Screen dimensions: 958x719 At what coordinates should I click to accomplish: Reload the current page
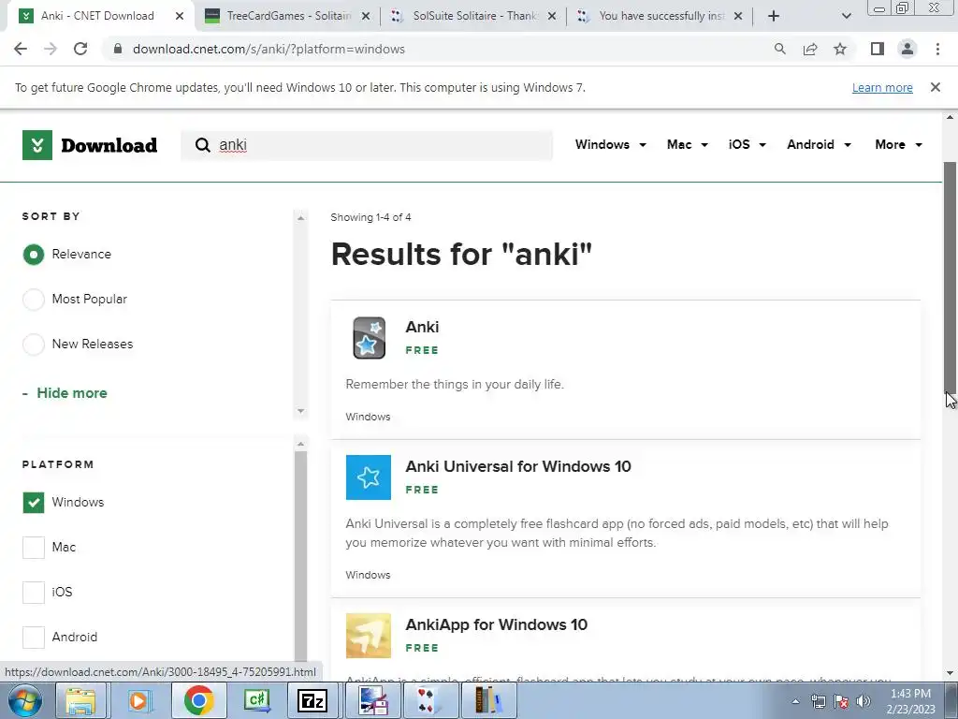tap(80, 49)
